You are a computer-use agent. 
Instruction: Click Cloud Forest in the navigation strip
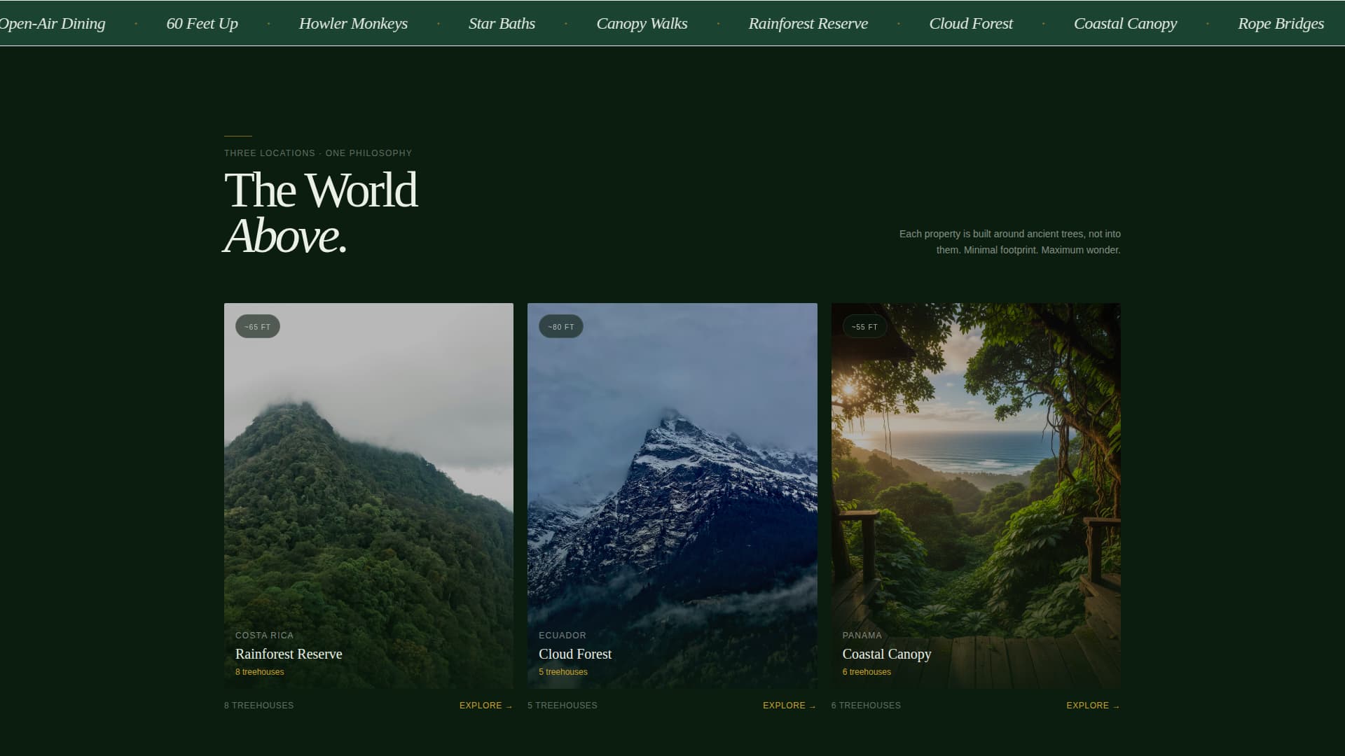[970, 23]
